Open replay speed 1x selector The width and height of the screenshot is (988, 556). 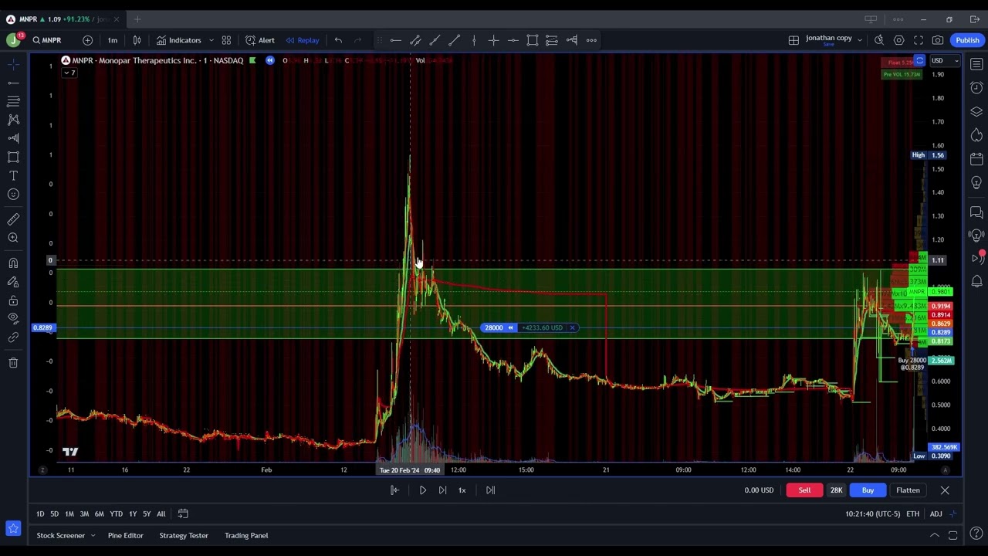point(462,490)
